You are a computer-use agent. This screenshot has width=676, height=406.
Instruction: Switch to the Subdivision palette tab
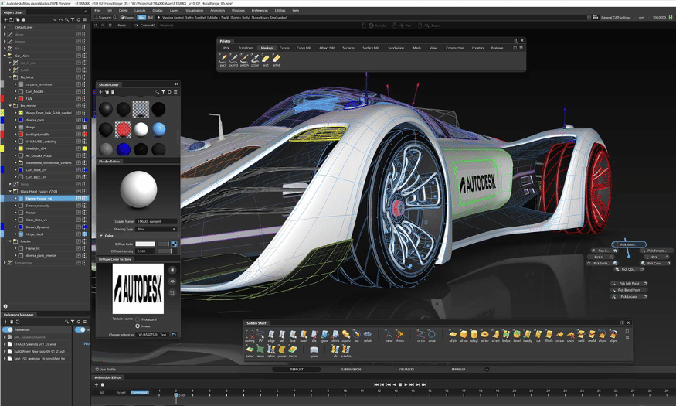click(x=396, y=48)
